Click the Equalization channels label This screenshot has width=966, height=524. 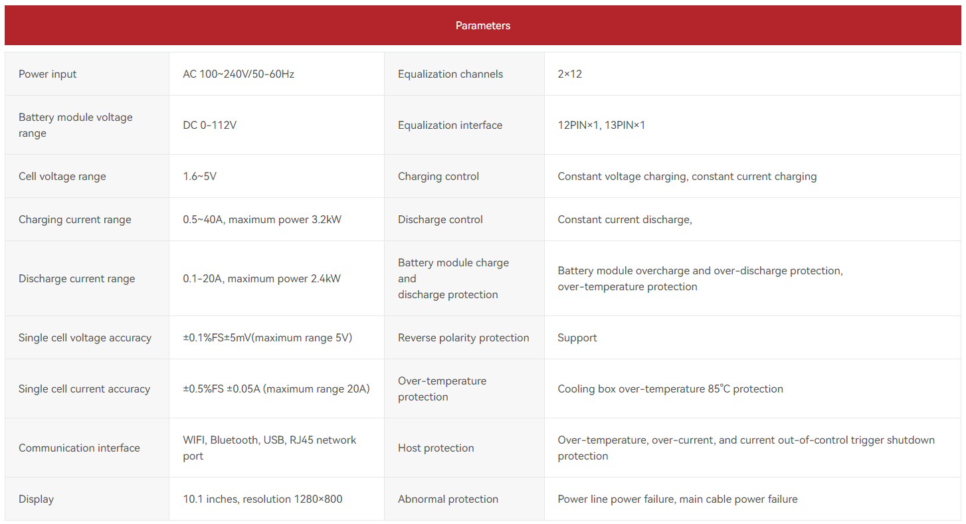pos(450,74)
